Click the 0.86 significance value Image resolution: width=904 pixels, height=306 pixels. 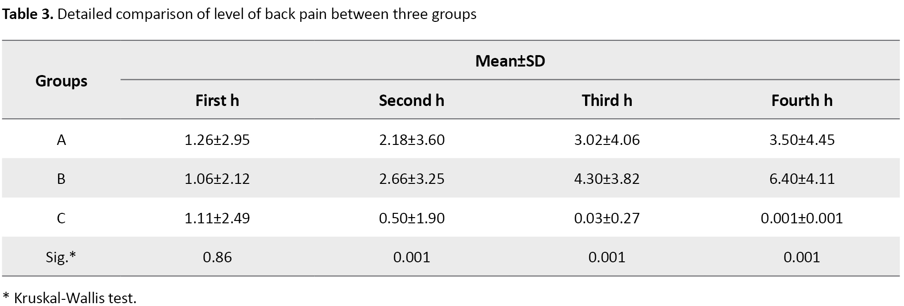pyautogui.click(x=217, y=257)
